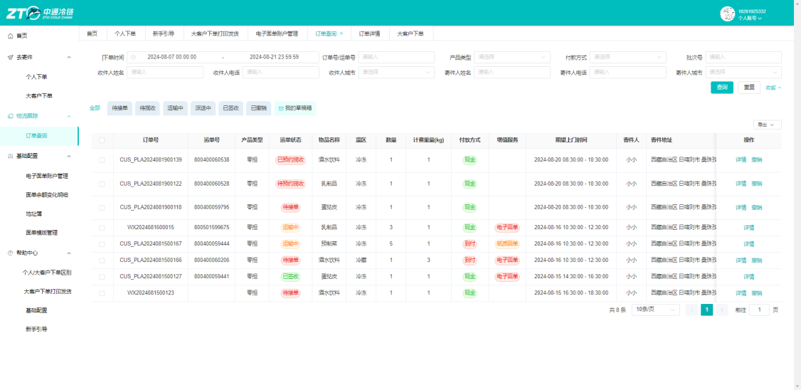Filter by the 运输中 status tab
This screenshot has height=390, width=801.
(175, 108)
